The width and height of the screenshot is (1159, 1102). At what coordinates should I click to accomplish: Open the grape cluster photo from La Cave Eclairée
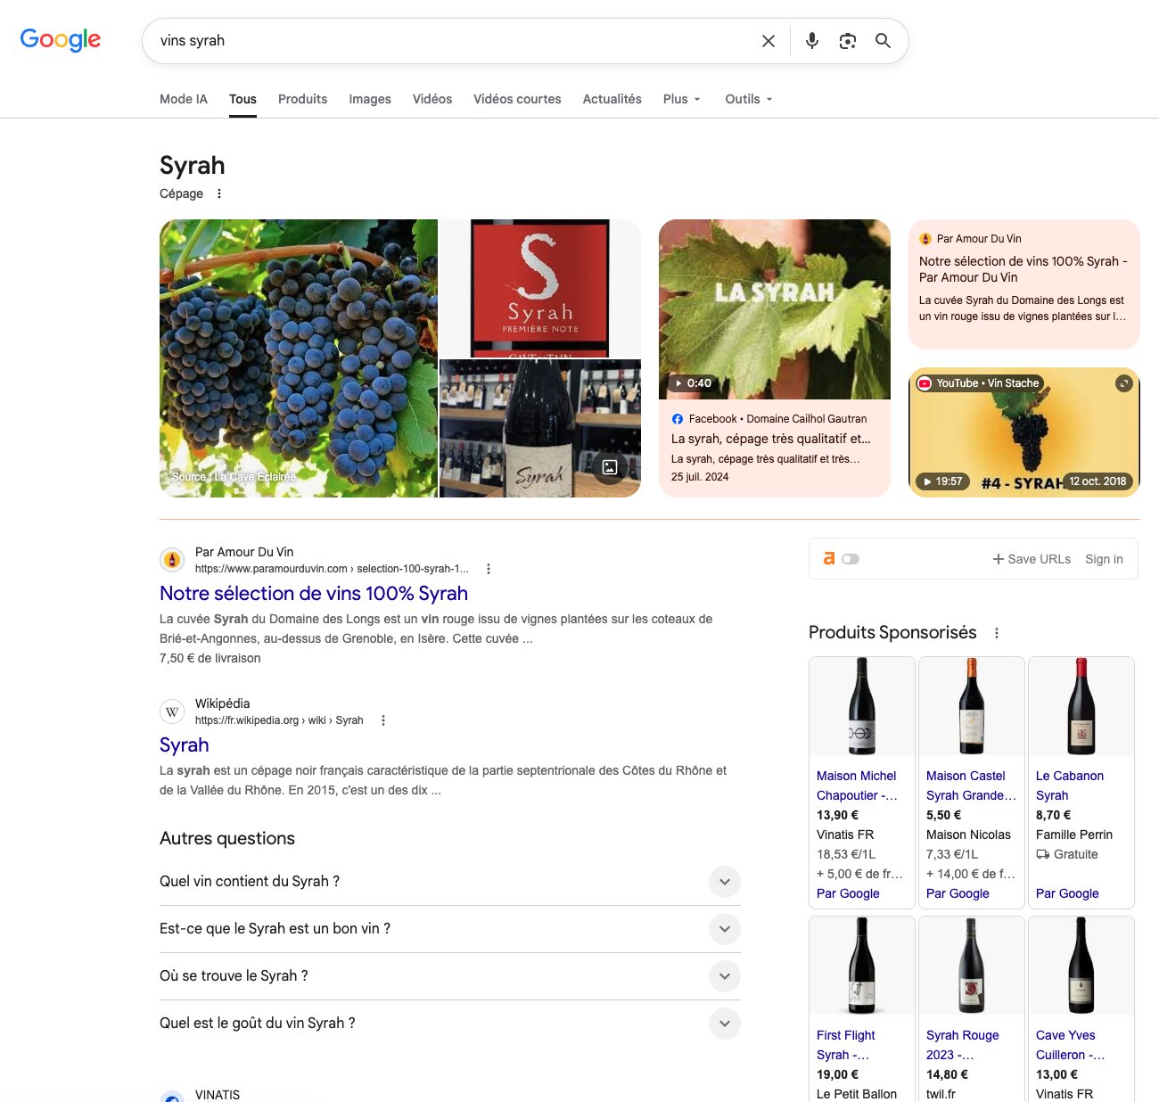coord(299,358)
